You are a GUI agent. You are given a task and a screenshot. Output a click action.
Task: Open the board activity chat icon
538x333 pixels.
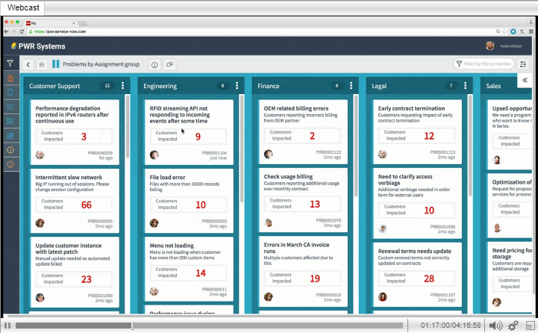click(x=169, y=64)
